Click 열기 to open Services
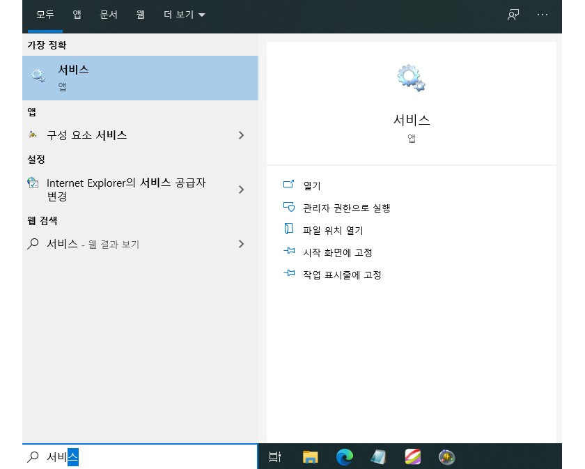Image resolution: width=585 pixels, height=469 pixels. 312,185
